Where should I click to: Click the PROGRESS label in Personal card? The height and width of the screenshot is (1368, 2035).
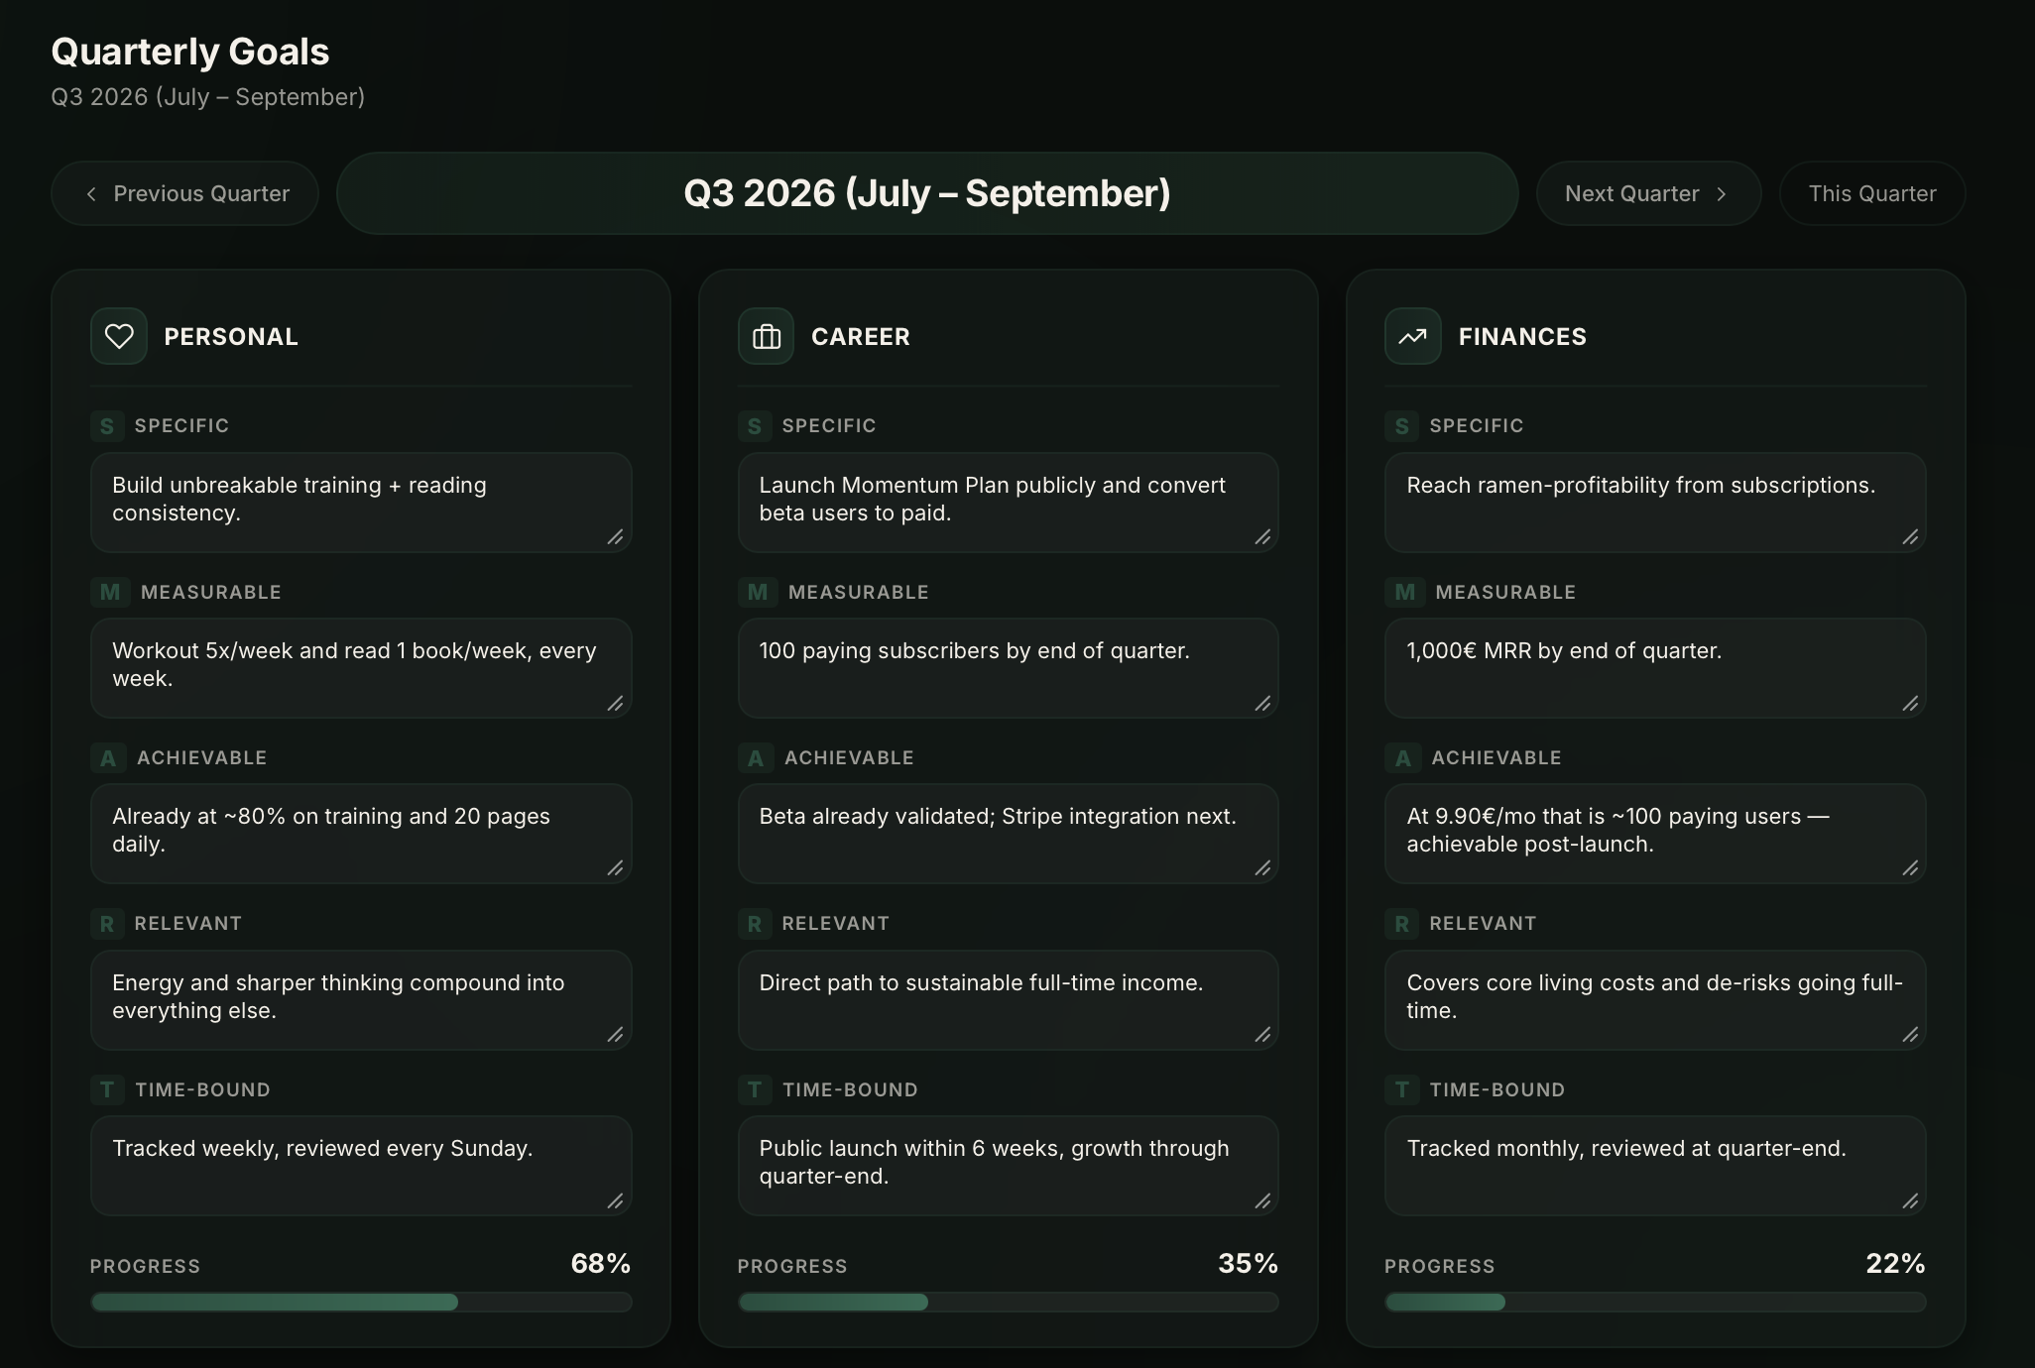[x=145, y=1266]
